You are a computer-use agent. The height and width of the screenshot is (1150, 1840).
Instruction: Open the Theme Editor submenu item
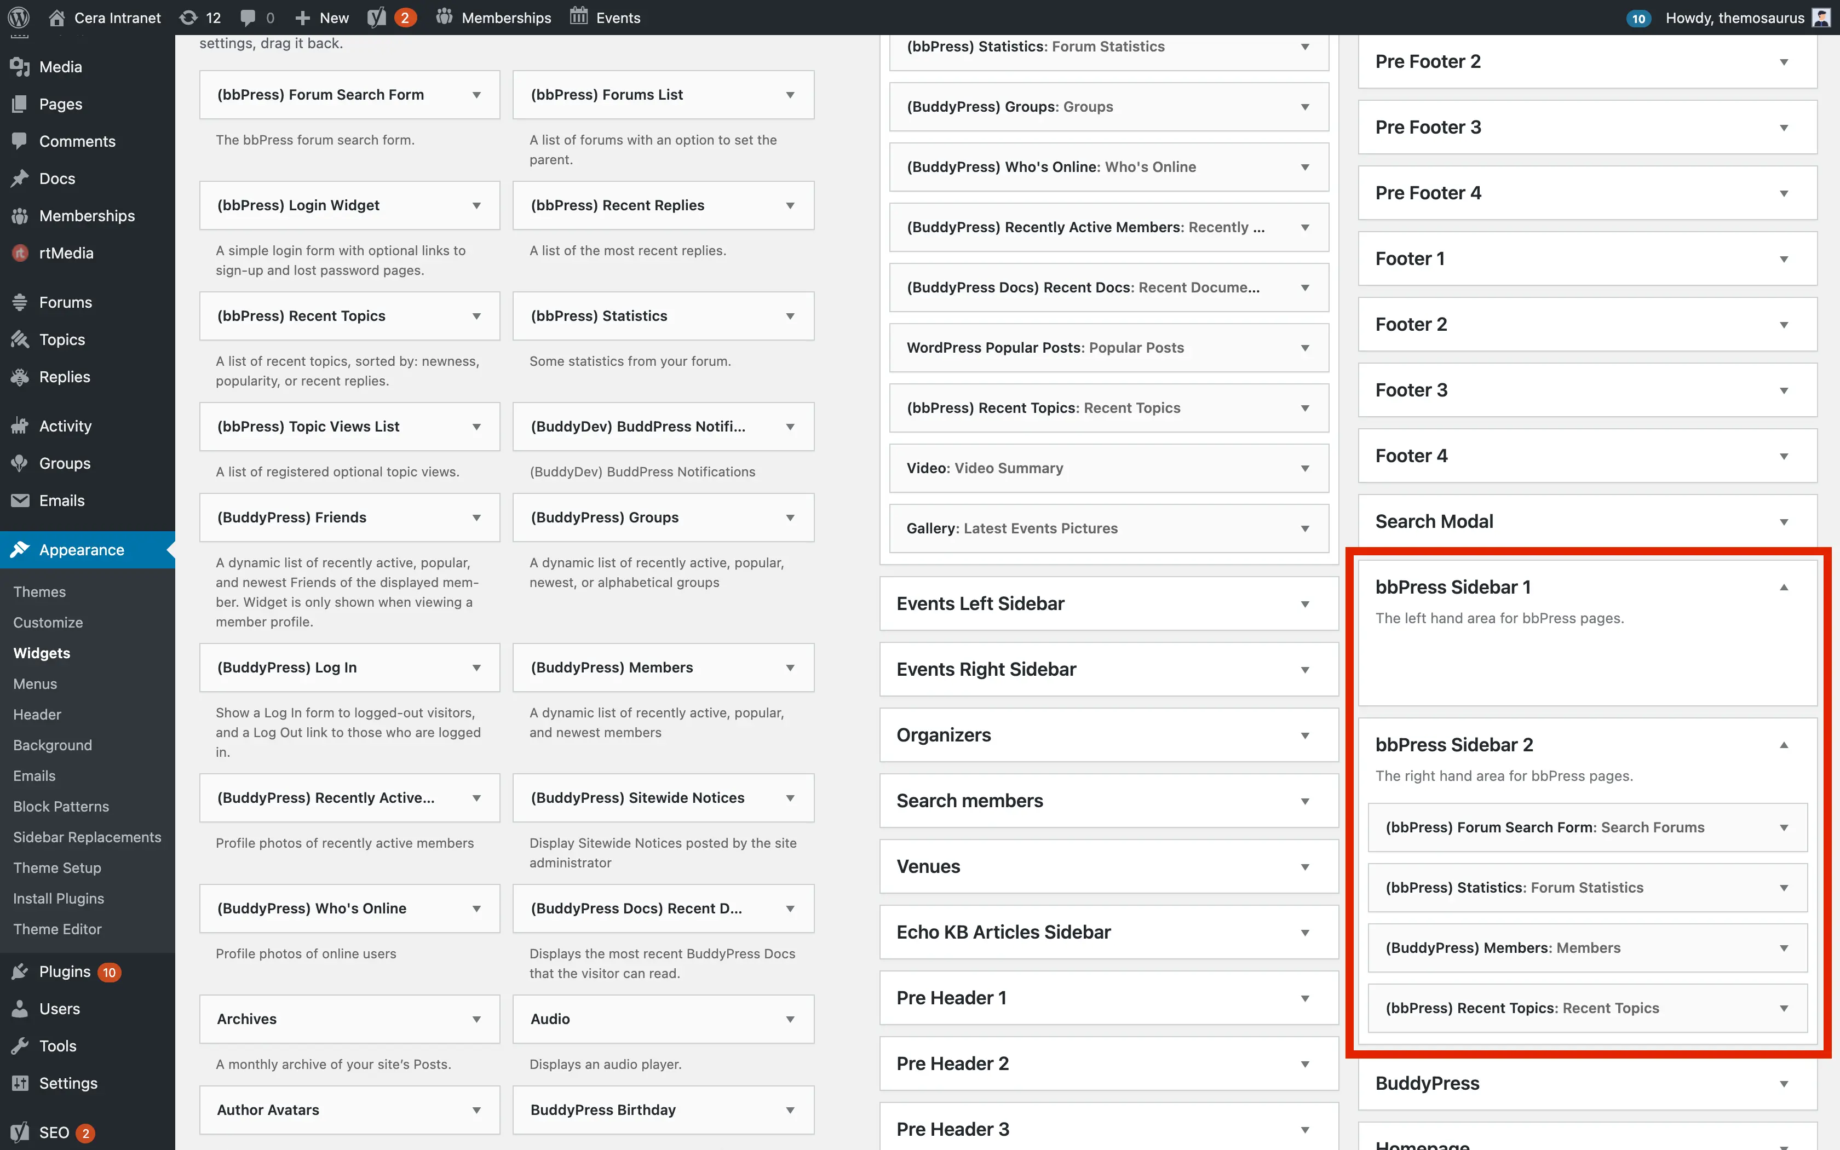57,929
